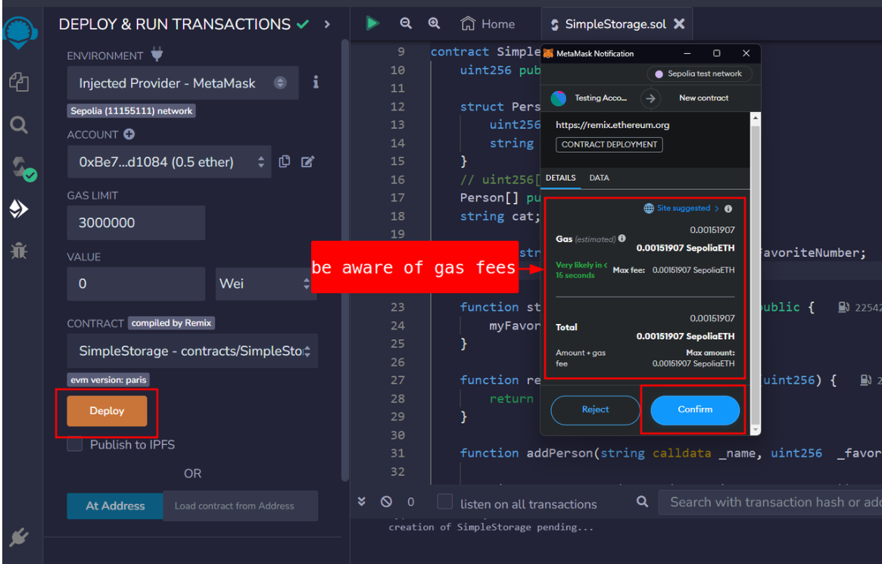The height and width of the screenshot is (564, 882).
Task: Click Reject in MetaMask Notification
Action: tap(595, 410)
